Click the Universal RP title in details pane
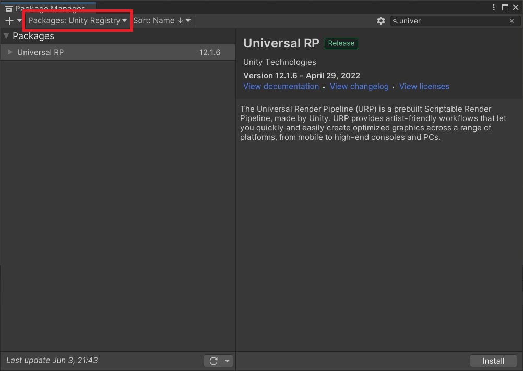This screenshot has width=523, height=371. 281,43
